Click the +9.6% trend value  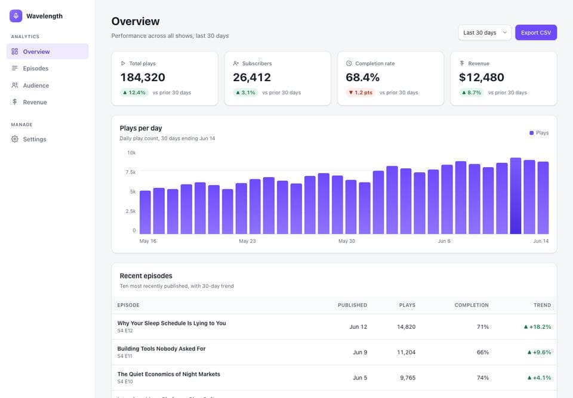click(x=539, y=352)
